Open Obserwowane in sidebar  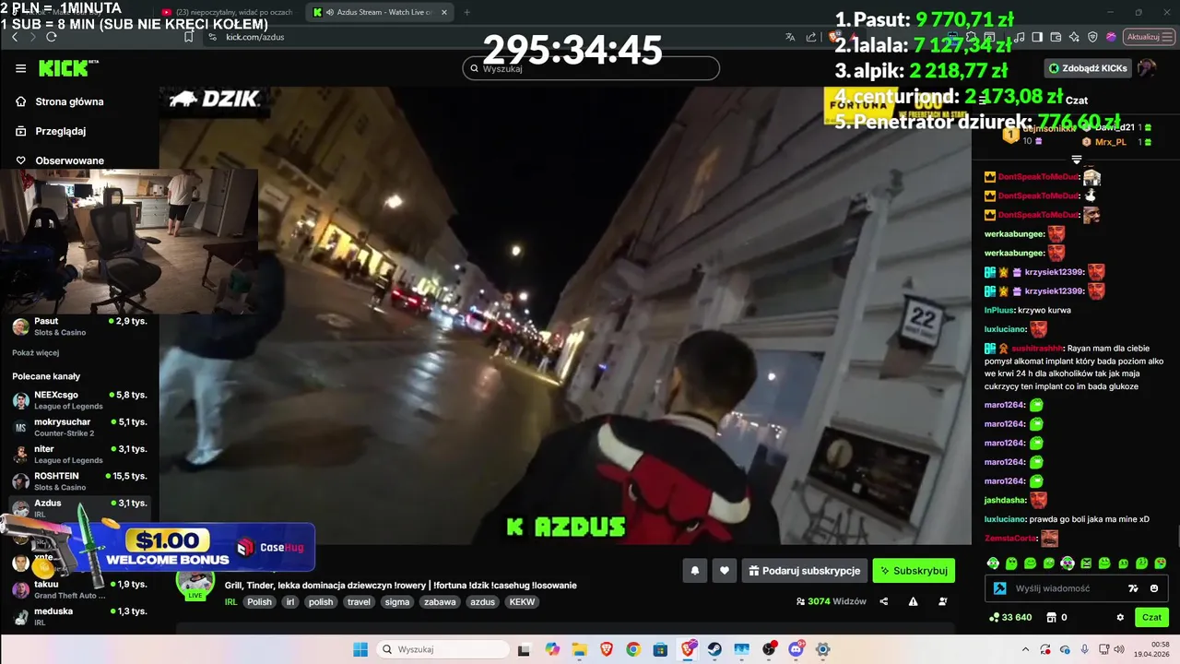(x=70, y=160)
